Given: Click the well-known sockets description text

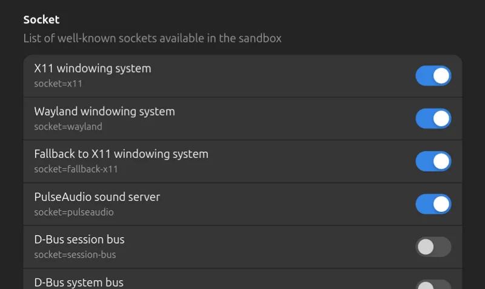Looking at the screenshot, I should pyautogui.click(x=153, y=38).
